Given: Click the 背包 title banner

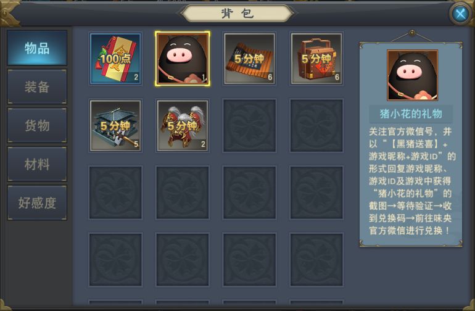Looking at the screenshot, I should pos(238,14).
